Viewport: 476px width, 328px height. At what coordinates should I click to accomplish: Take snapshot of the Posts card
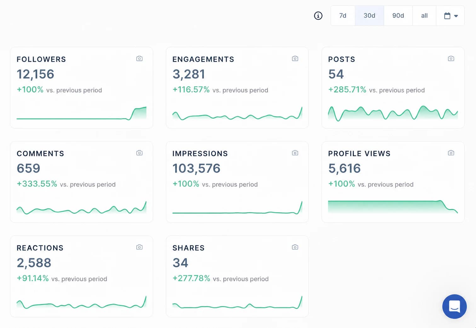pyautogui.click(x=451, y=59)
